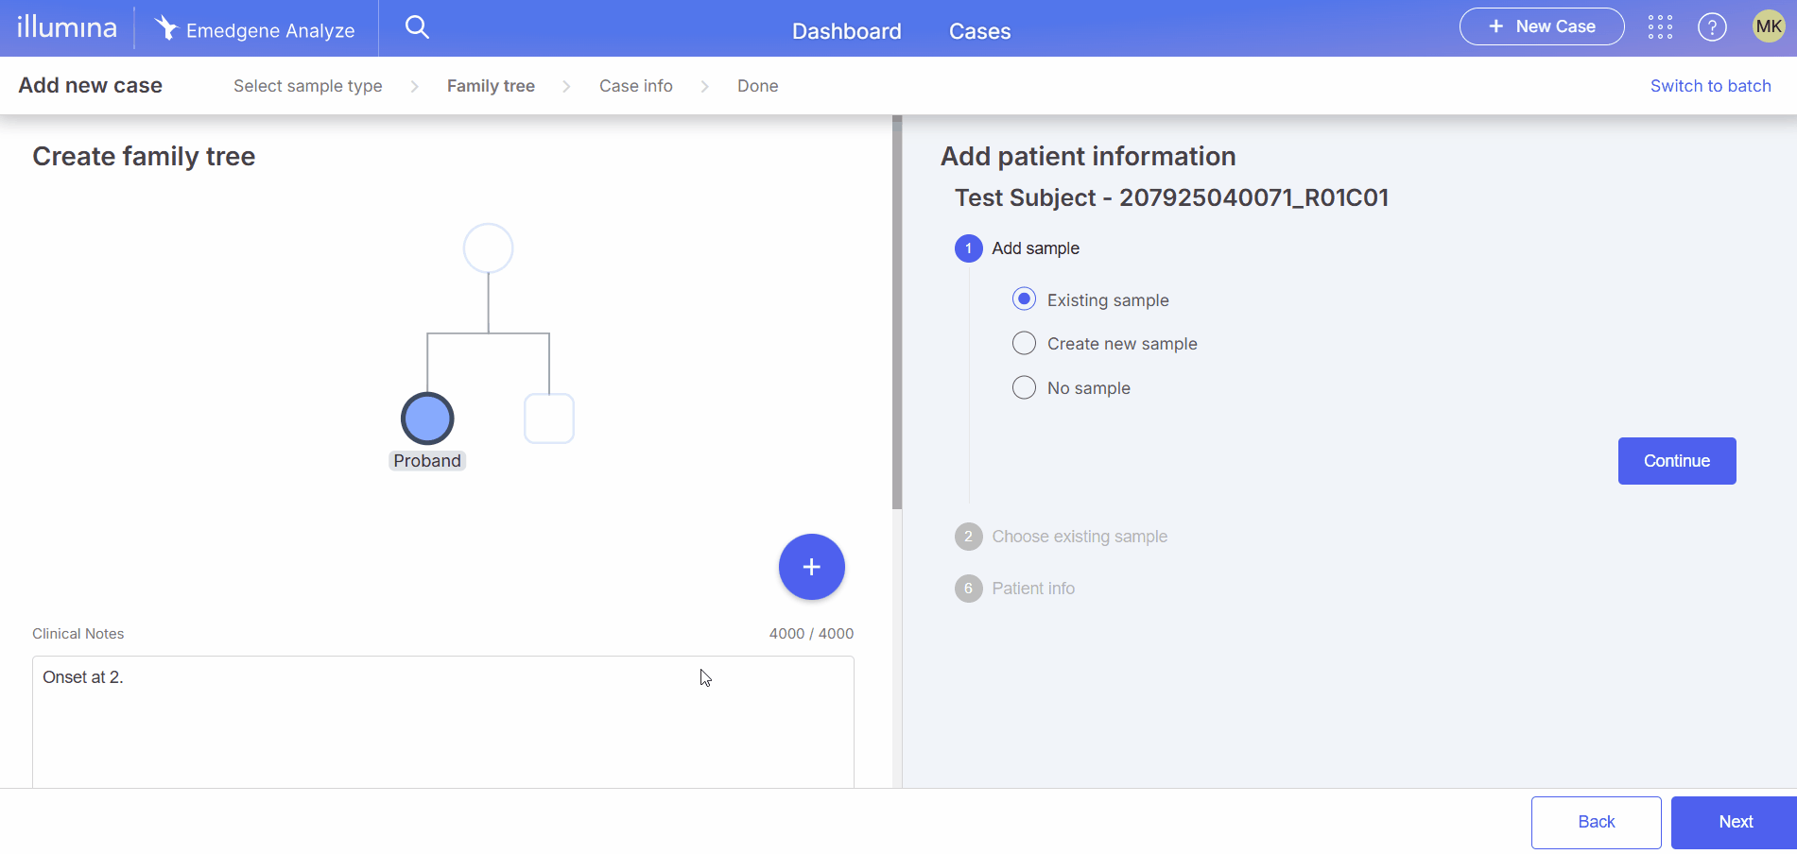Open the help question mark icon
Image resolution: width=1797 pixels, height=854 pixels.
(x=1712, y=27)
